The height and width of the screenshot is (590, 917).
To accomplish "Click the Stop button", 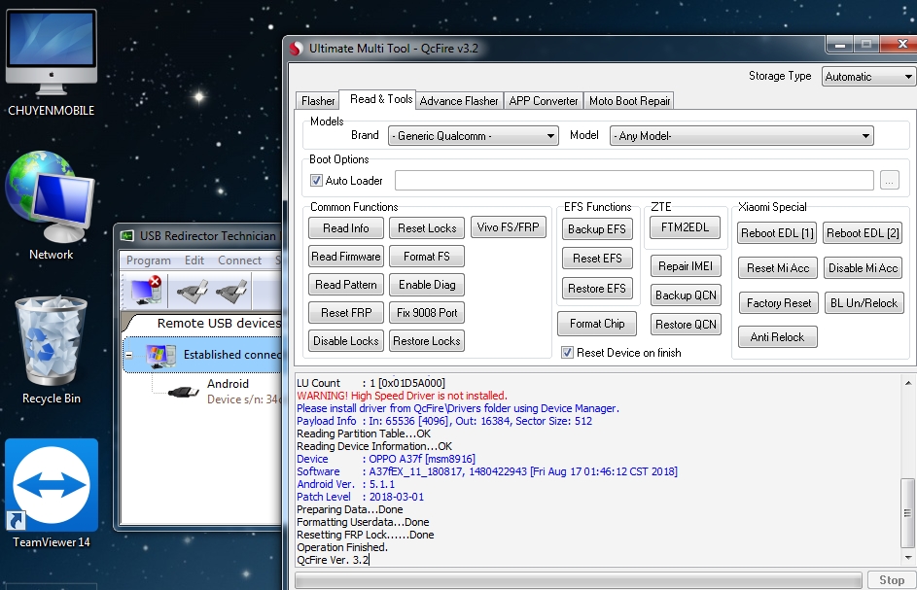I will tap(892, 580).
